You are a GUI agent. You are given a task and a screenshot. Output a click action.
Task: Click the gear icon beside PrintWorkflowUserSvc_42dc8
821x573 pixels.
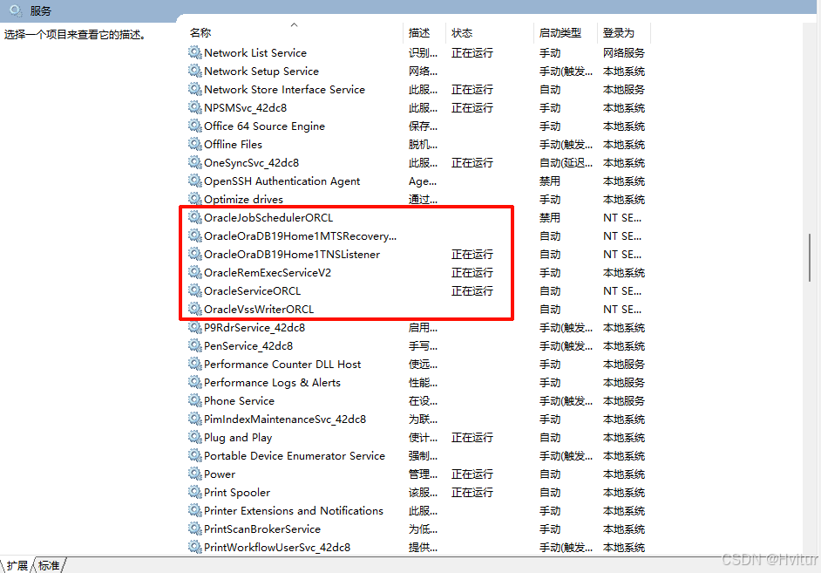point(194,547)
